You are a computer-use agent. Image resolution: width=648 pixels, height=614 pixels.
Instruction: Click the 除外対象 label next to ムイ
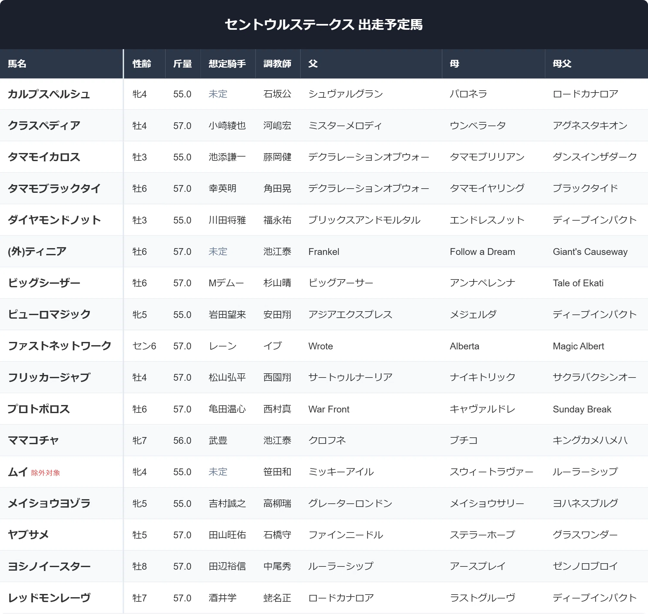coord(46,473)
